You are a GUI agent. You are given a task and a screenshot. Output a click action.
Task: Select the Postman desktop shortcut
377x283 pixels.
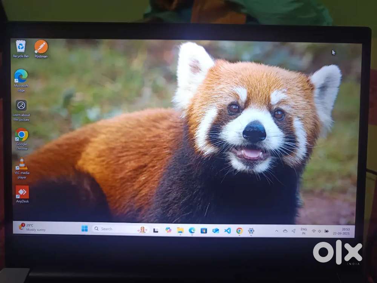coord(41,48)
